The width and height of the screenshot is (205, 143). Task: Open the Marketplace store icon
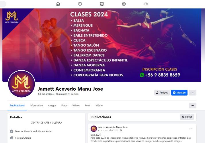[x=102, y=4]
